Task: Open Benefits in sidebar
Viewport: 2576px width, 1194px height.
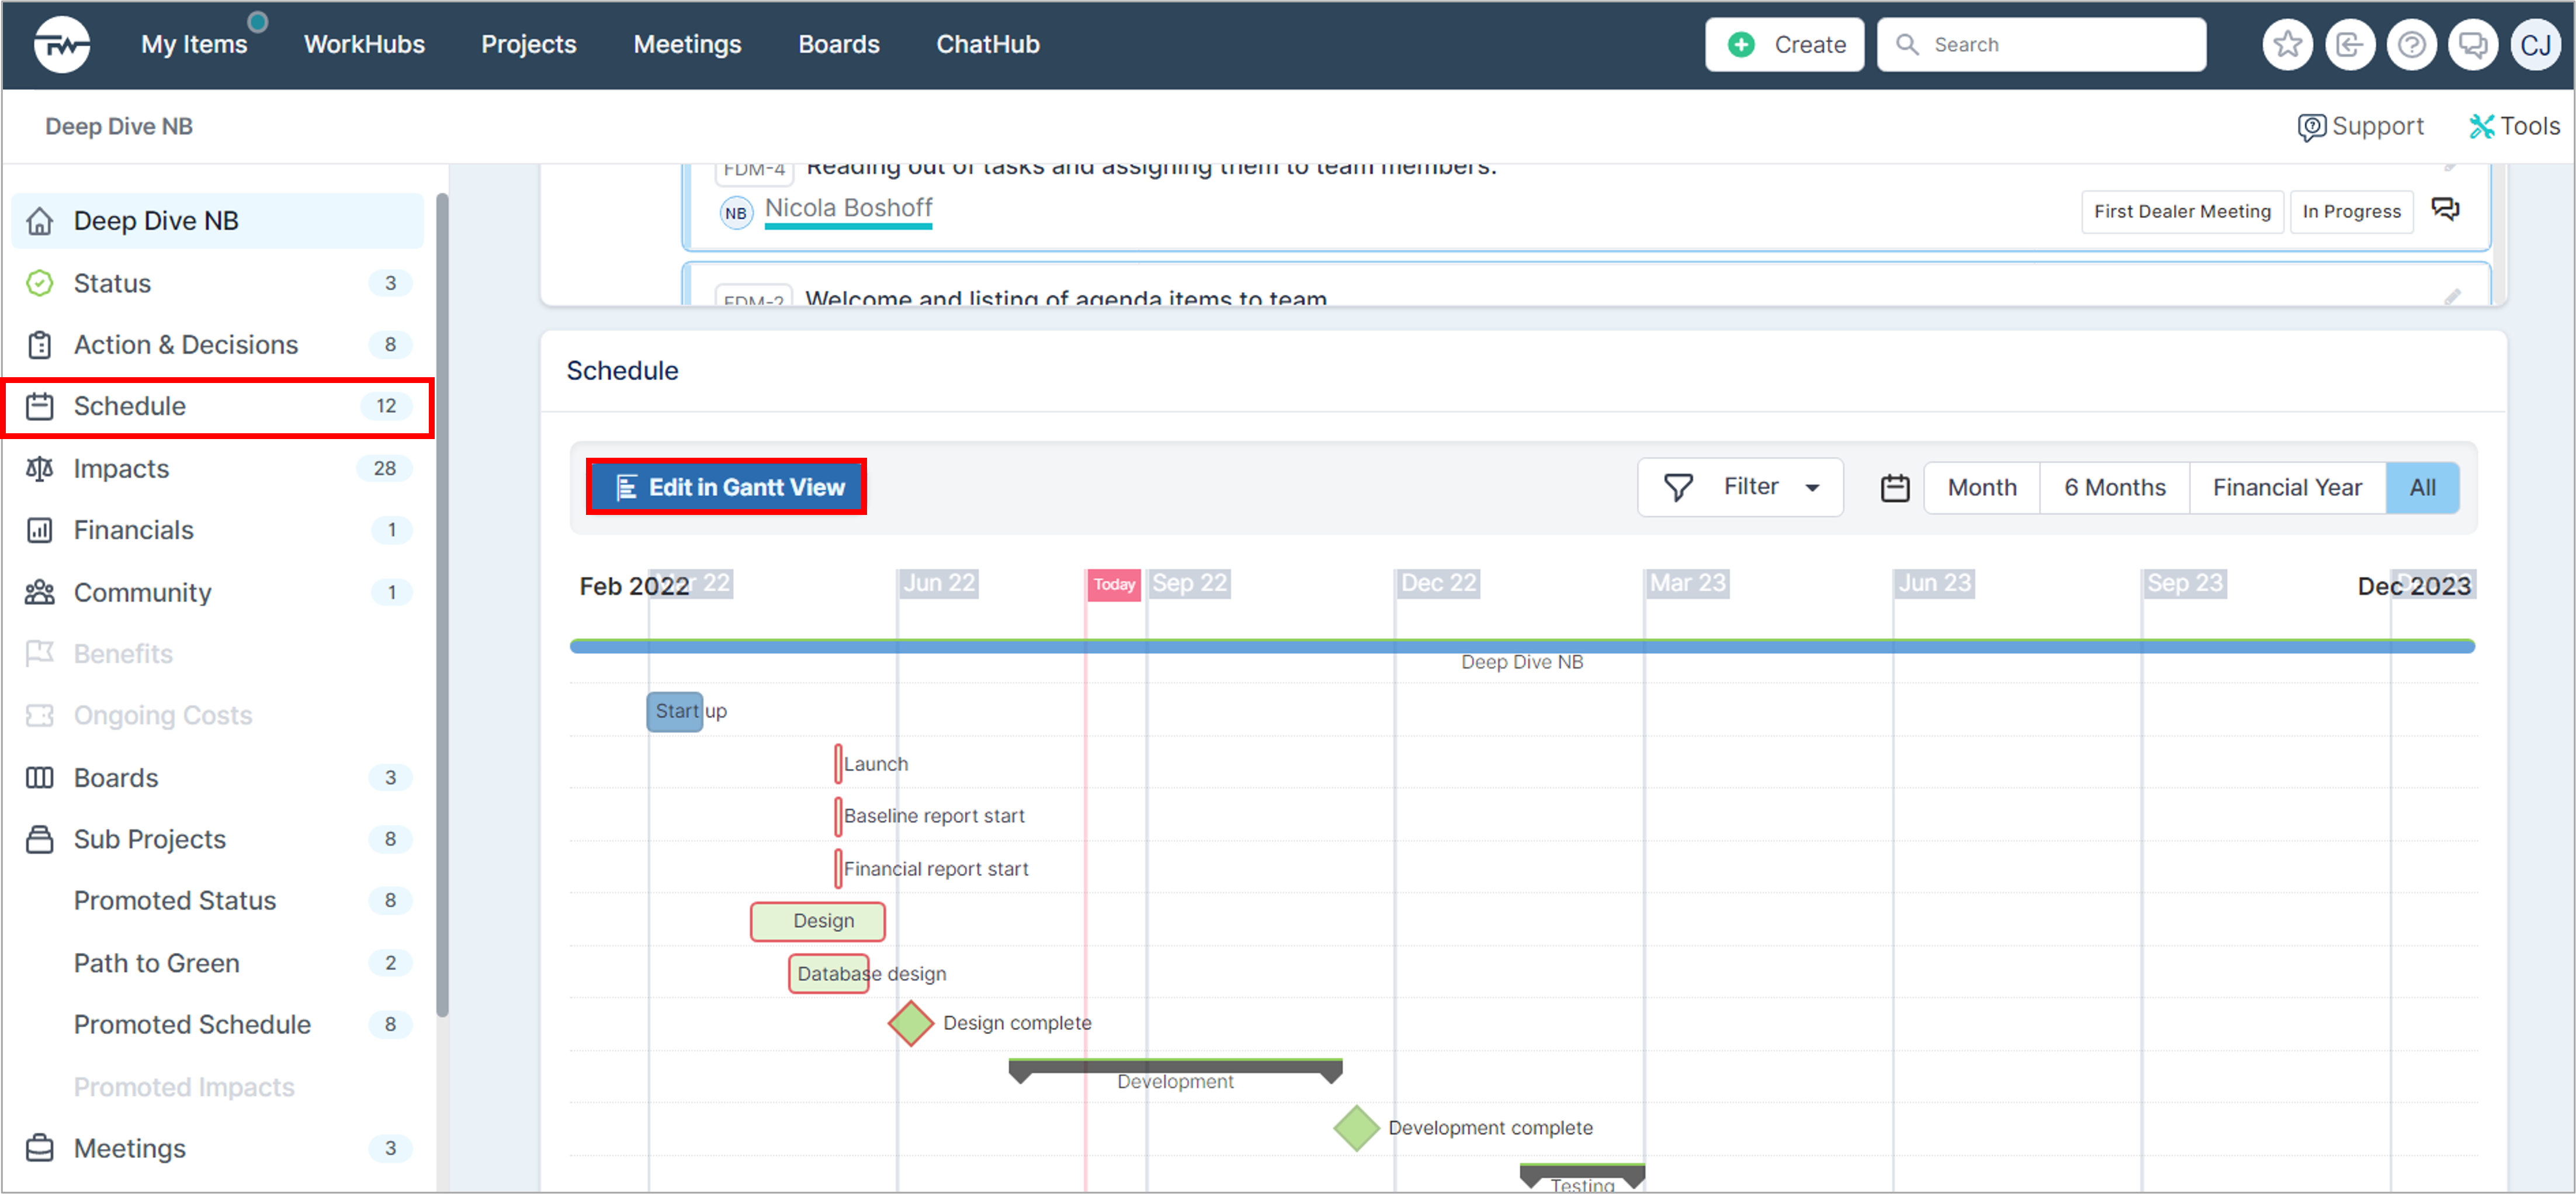Action: pyautogui.click(x=123, y=655)
